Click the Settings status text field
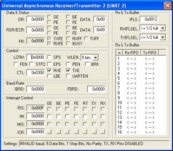The width and height of the screenshot is (173, 151). 94,144
